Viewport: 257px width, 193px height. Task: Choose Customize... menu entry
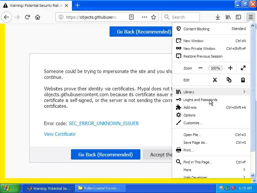click(211, 123)
